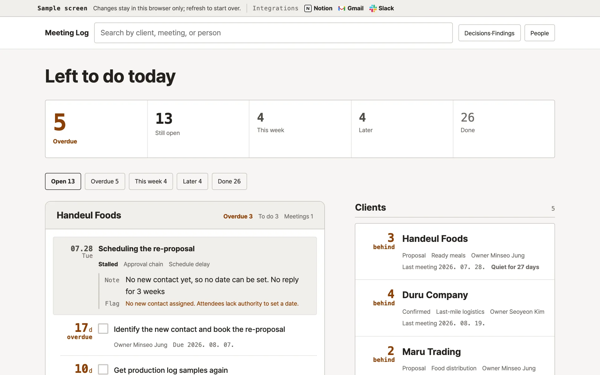Check the box for Identify the new contact
This screenshot has width=600, height=375.
point(103,329)
